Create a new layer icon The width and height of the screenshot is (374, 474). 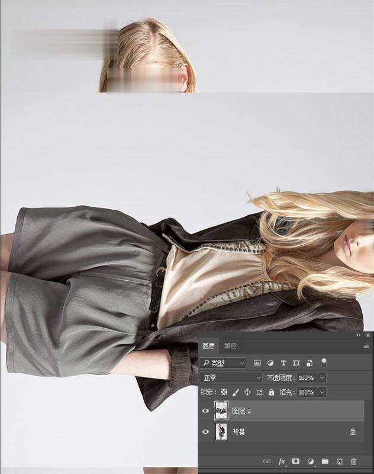(340, 462)
